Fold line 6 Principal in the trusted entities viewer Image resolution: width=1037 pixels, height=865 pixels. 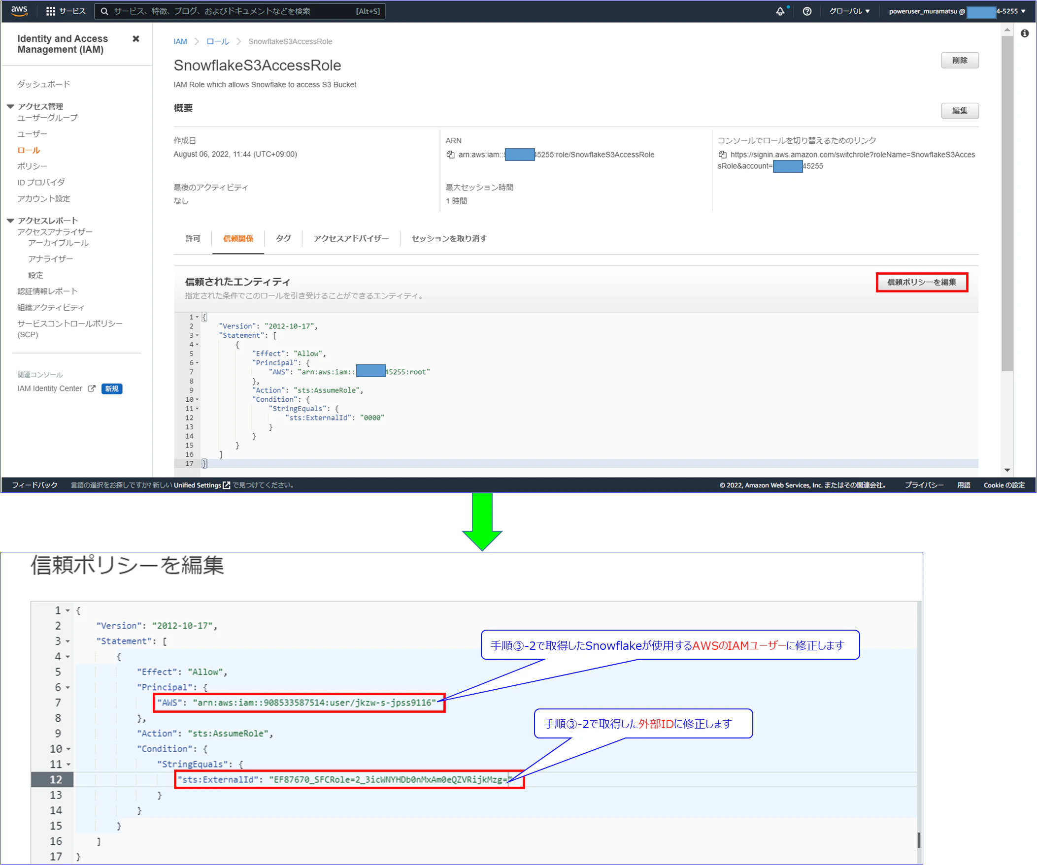pos(197,363)
